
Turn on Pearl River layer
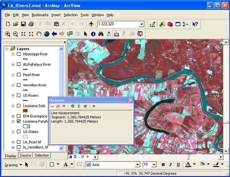point(19,75)
